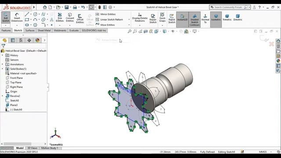The image size is (281, 158).
Task: Open the Options gear icon
Action: [x=110, y=7]
